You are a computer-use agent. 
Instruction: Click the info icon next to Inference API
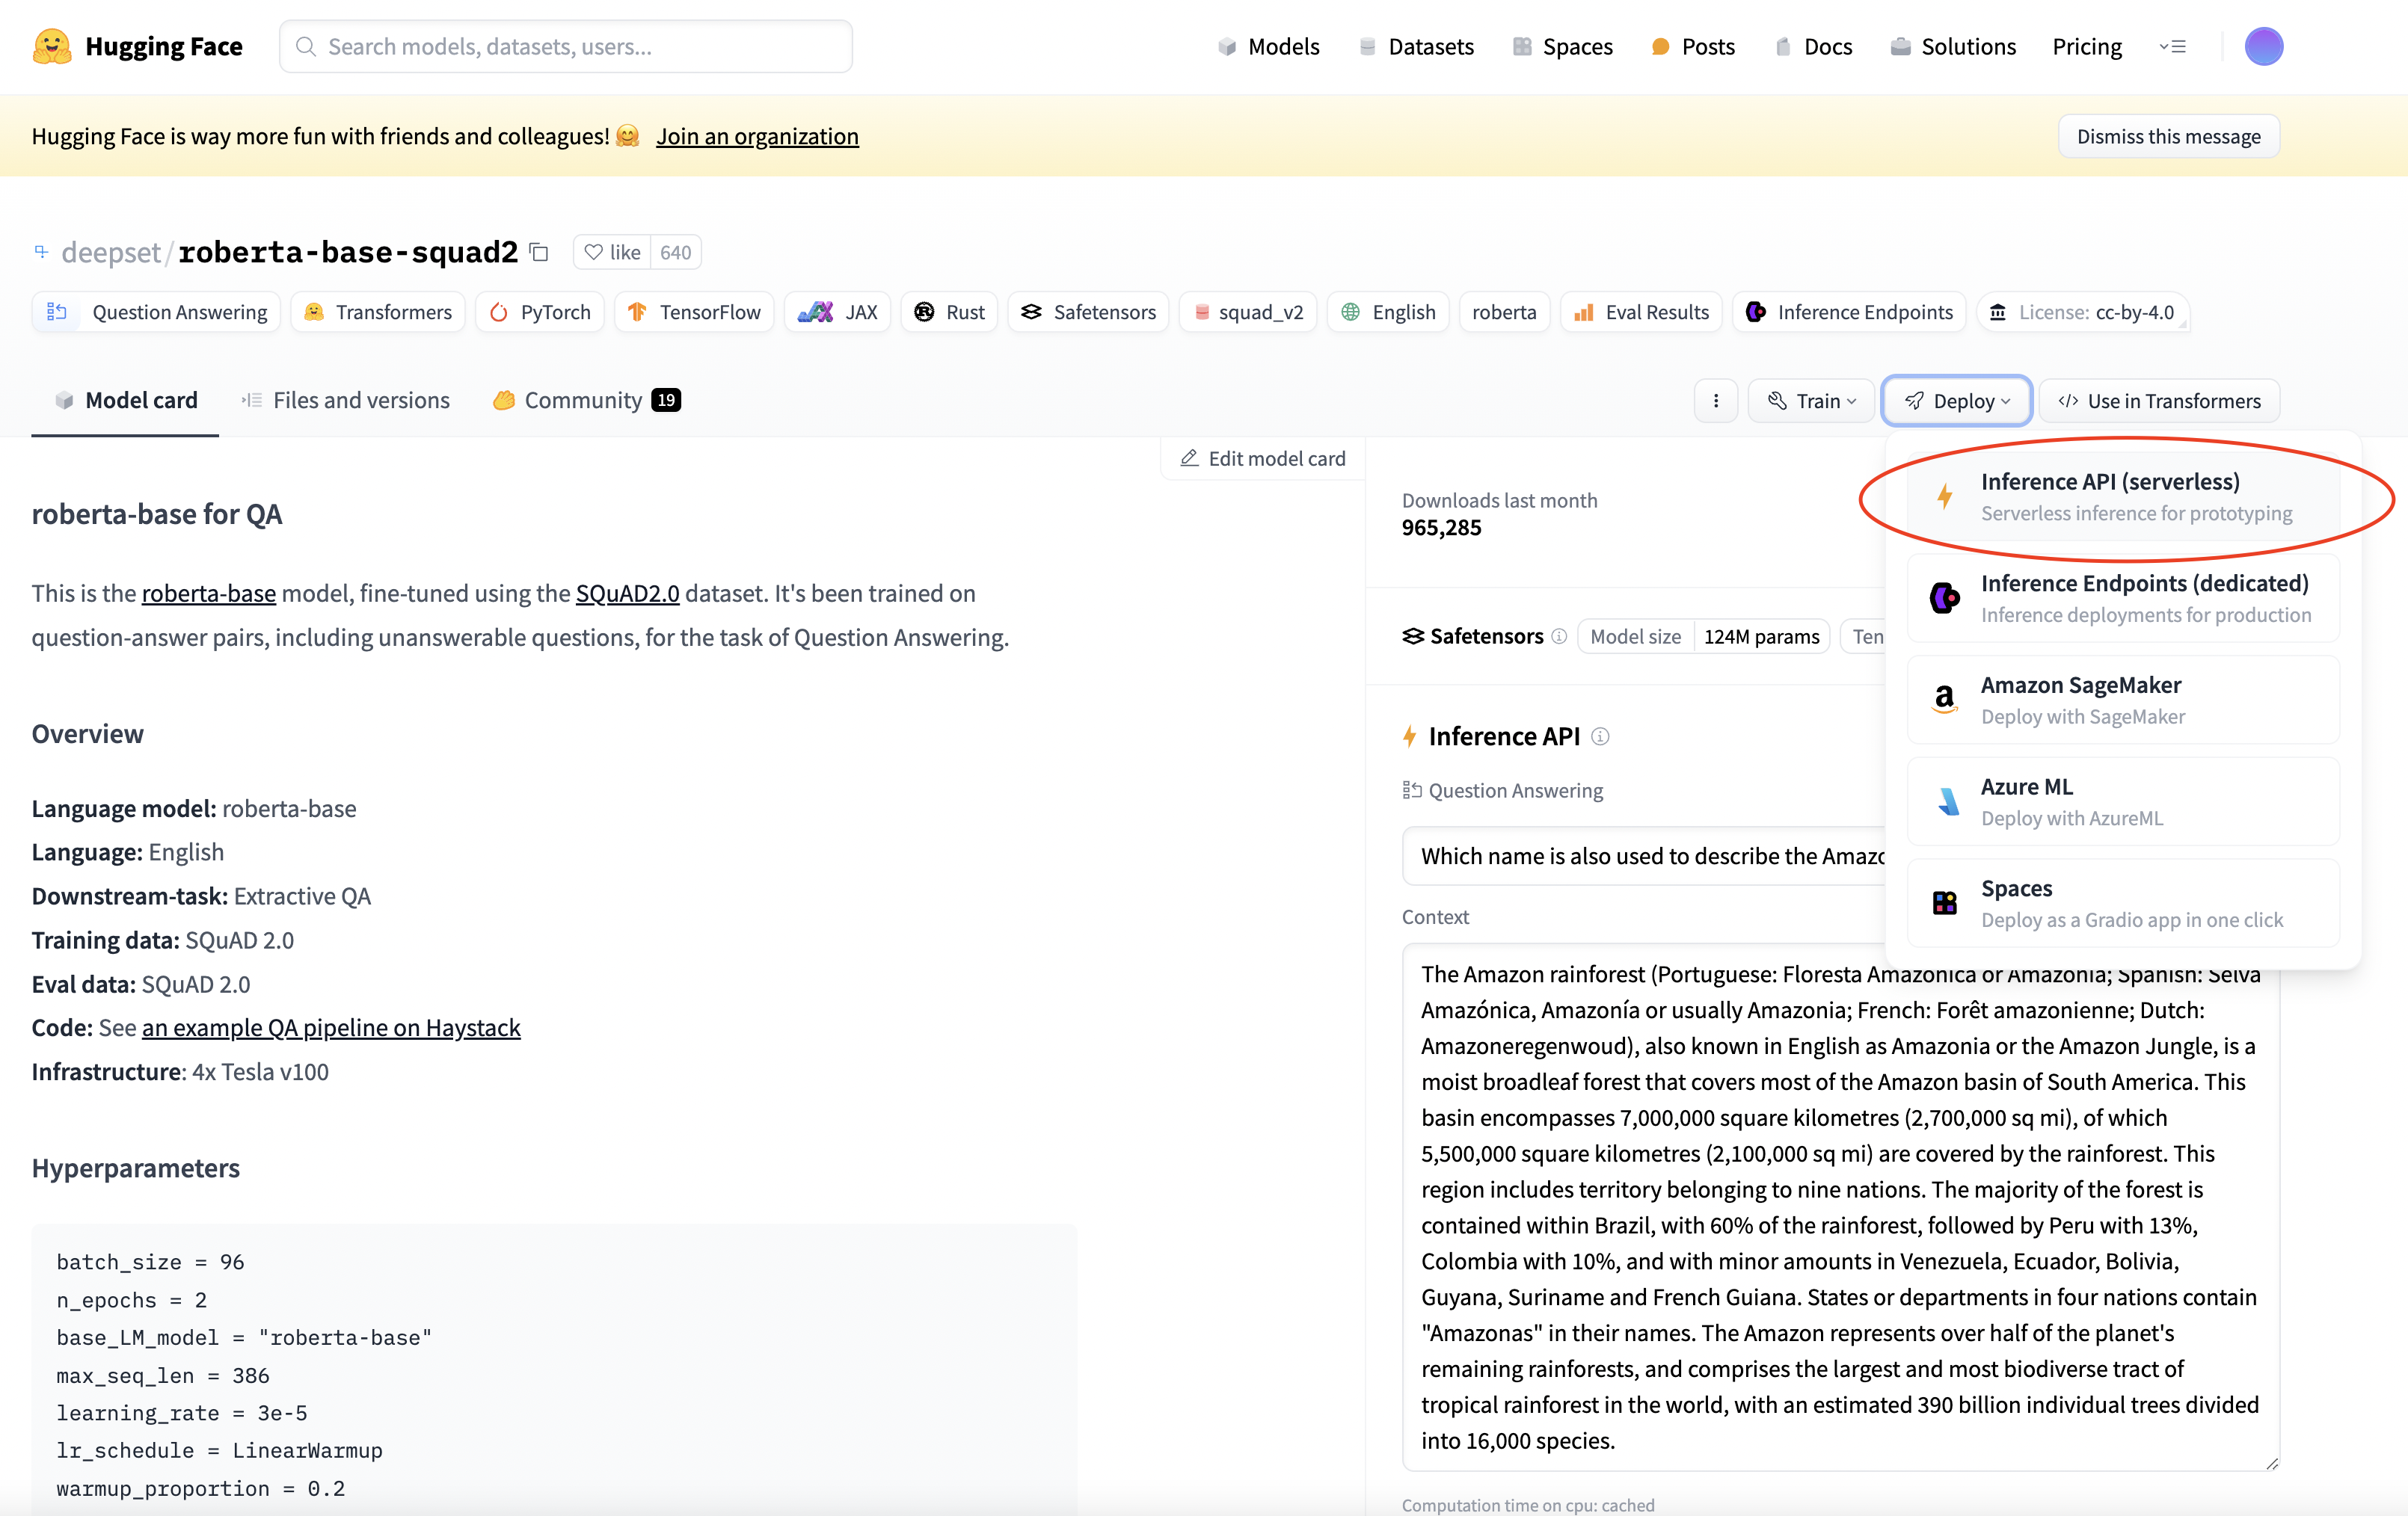(x=1600, y=736)
